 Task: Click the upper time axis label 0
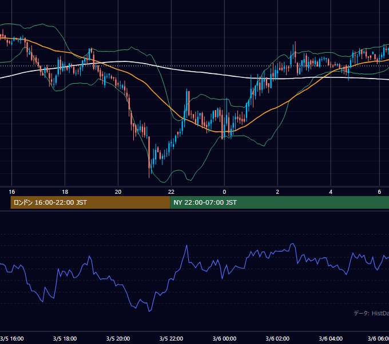(x=224, y=192)
